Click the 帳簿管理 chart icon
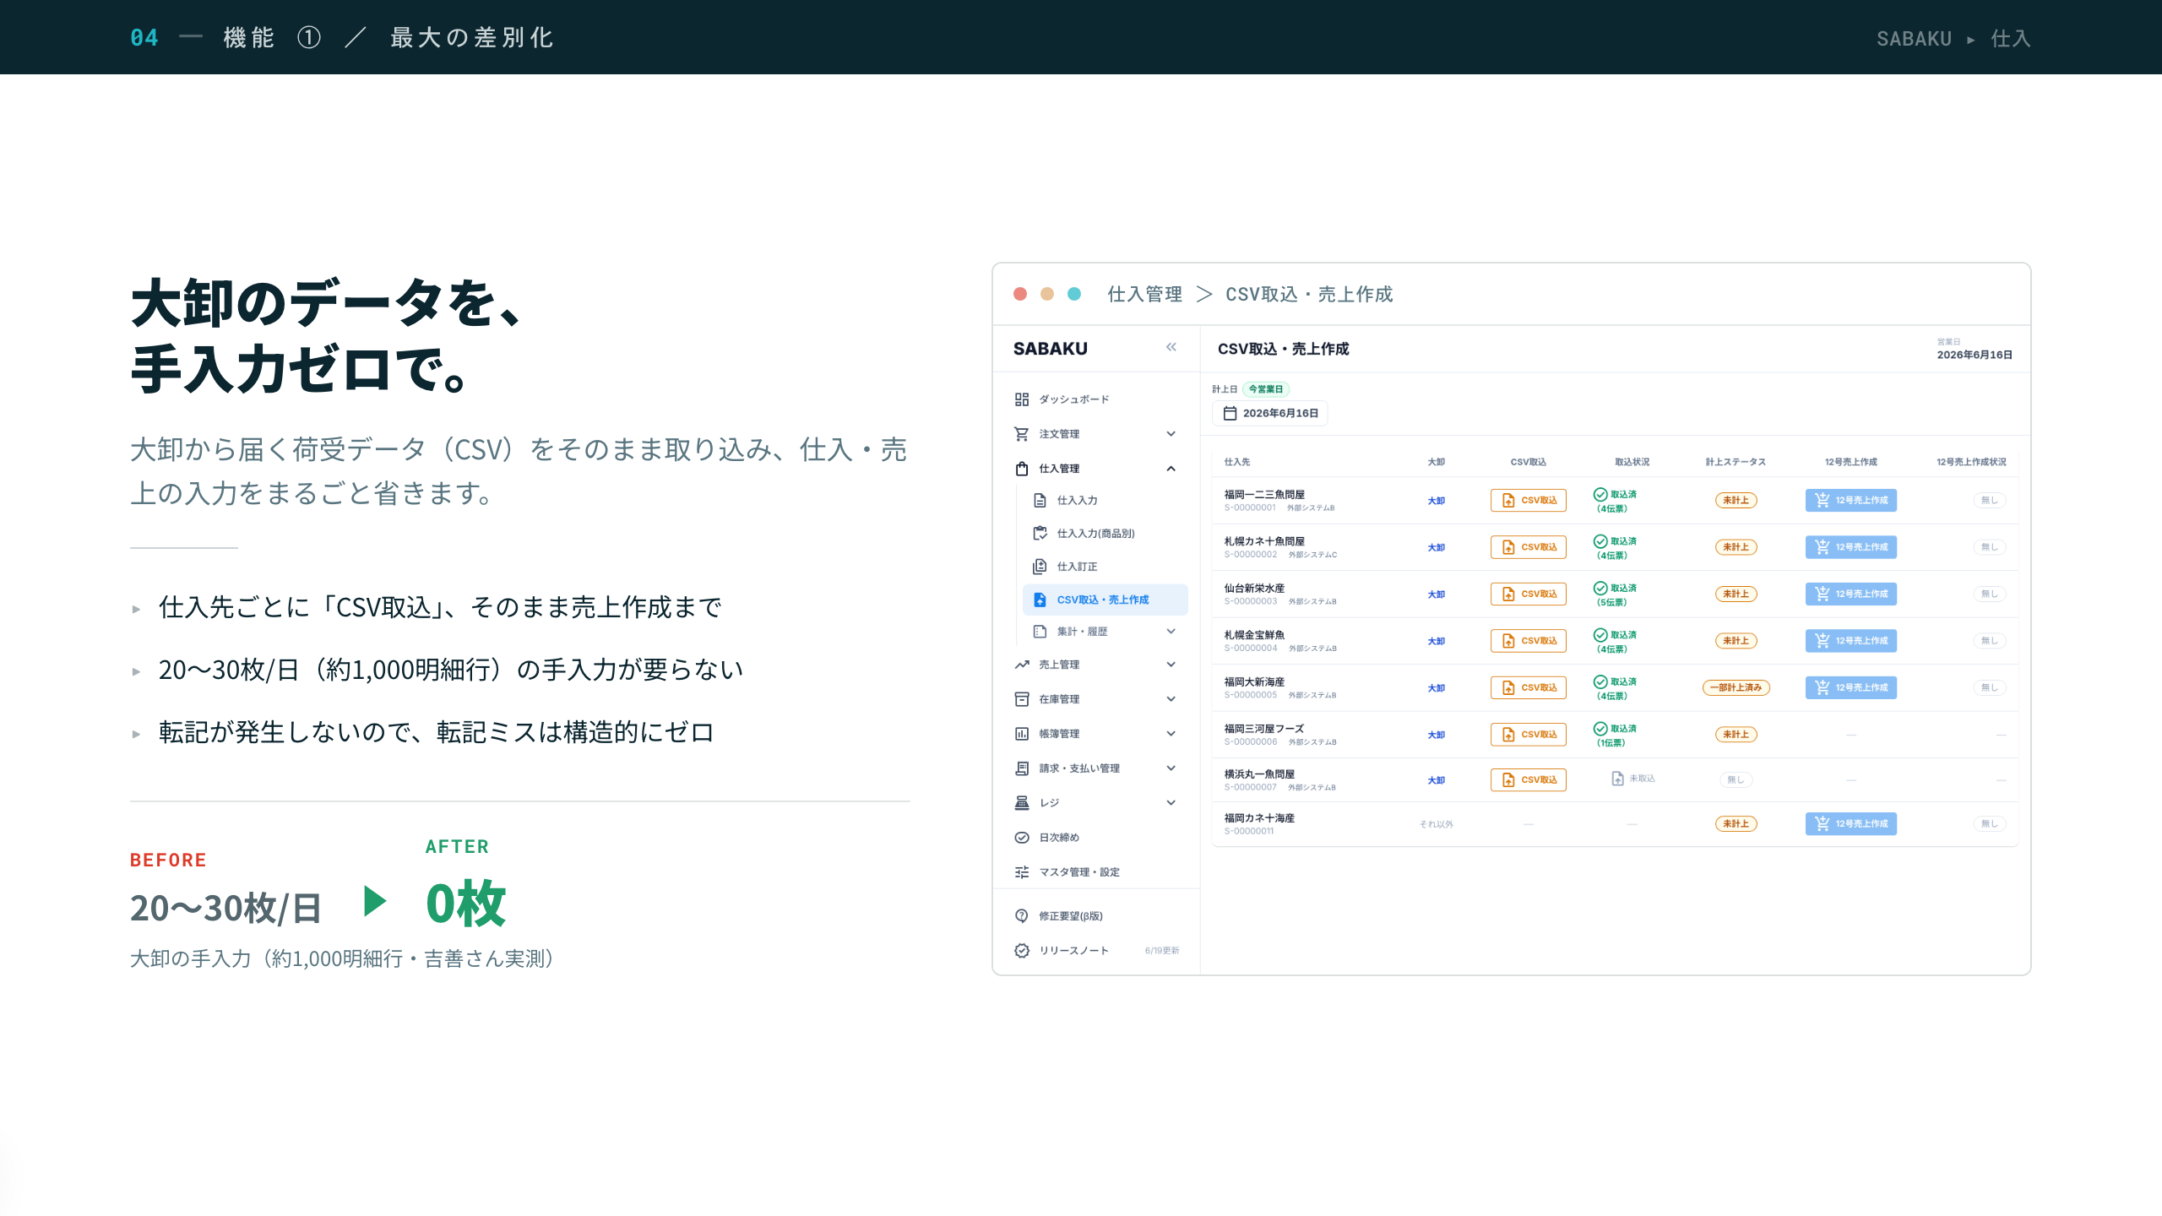 click(x=1022, y=734)
